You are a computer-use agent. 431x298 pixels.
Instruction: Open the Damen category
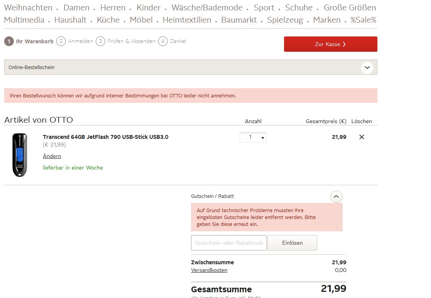(x=77, y=8)
